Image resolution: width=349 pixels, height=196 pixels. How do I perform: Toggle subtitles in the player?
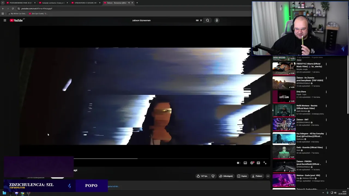[245, 163]
